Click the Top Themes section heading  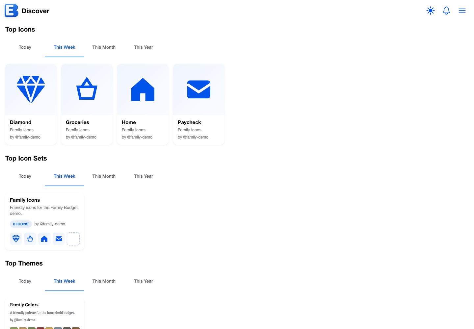[x=24, y=264]
